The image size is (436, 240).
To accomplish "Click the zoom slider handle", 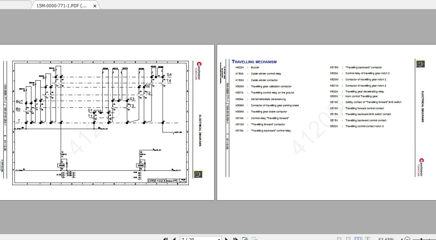I will (421, 239).
